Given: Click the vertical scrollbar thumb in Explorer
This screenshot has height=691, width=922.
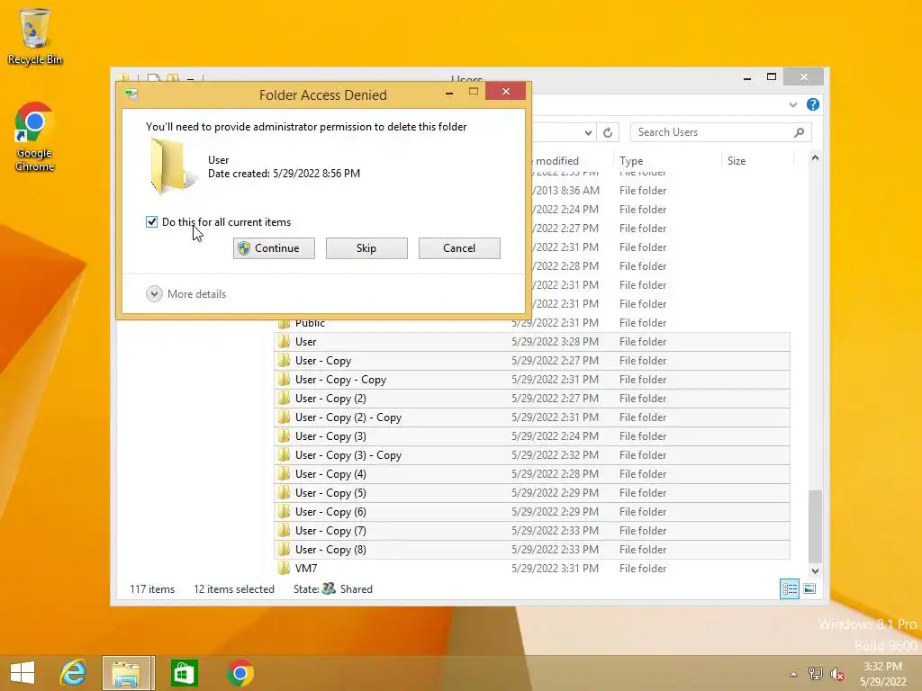Looking at the screenshot, I should click(x=815, y=525).
